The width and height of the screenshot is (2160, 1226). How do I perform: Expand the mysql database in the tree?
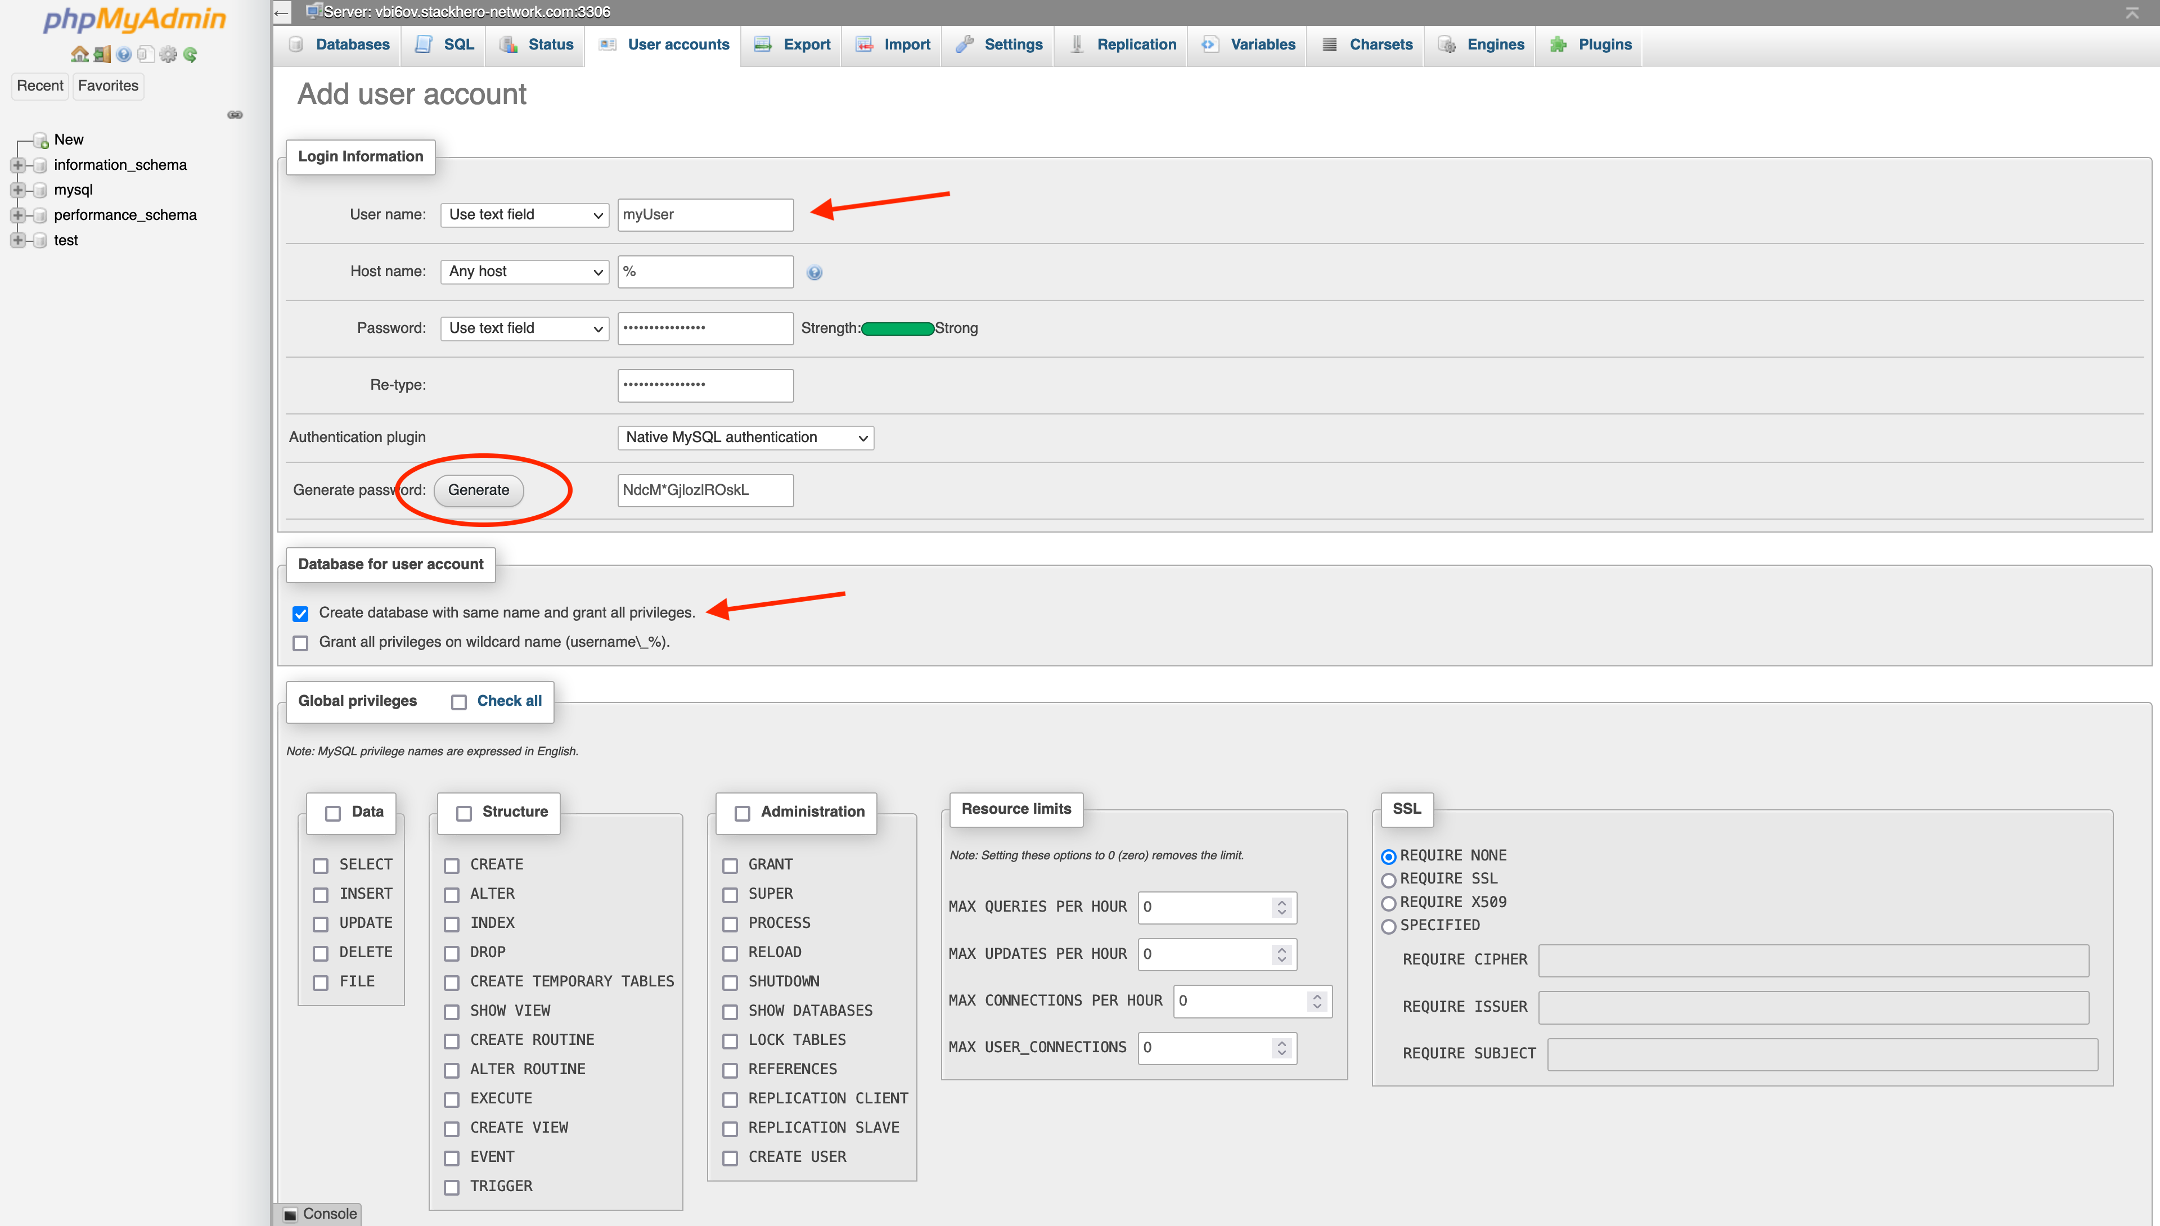tap(19, 190)
